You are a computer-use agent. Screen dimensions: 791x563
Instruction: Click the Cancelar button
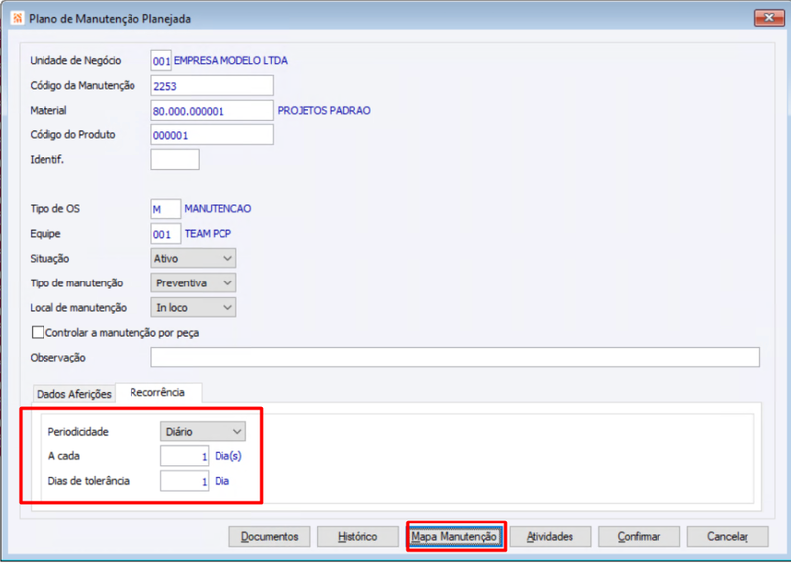pyautogui.click(x=728, y=536)
